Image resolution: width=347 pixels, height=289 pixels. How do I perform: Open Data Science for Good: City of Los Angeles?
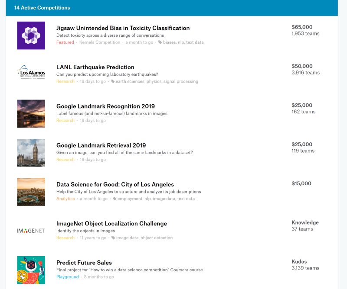pos(115,184)
